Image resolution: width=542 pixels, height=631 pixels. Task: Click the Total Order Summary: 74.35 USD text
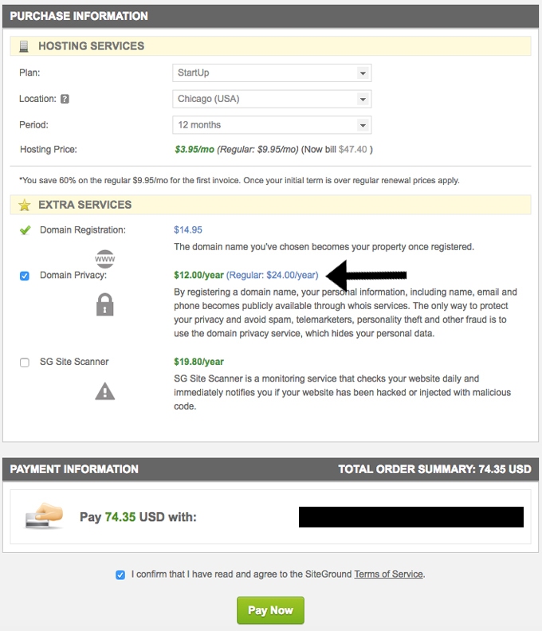coord(434,469)
